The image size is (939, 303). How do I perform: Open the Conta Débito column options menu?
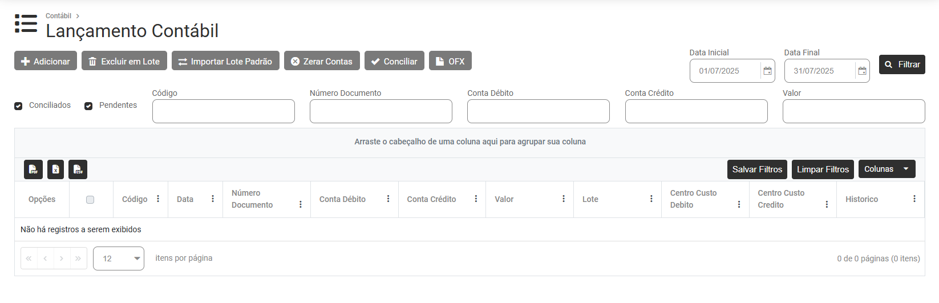(x=388, y=199)
